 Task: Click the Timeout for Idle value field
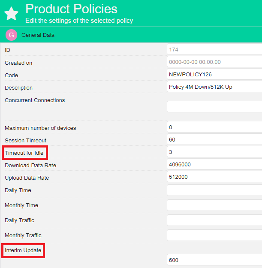214,152
